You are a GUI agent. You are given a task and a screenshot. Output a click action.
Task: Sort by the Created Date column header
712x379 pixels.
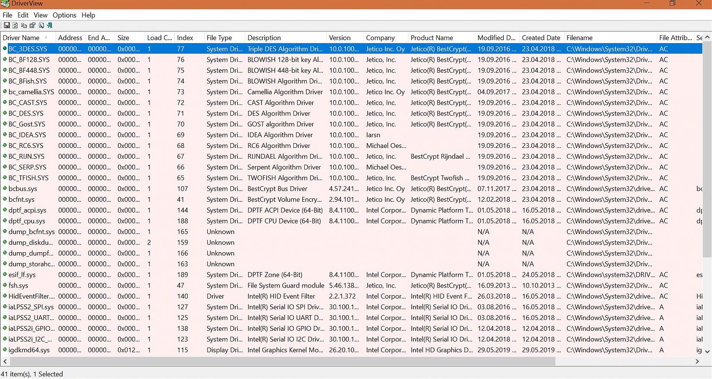click(x=542, y=38)
